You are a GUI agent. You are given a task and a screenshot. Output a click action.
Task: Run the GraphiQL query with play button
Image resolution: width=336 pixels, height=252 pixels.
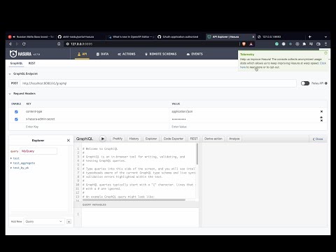[103, 139]
